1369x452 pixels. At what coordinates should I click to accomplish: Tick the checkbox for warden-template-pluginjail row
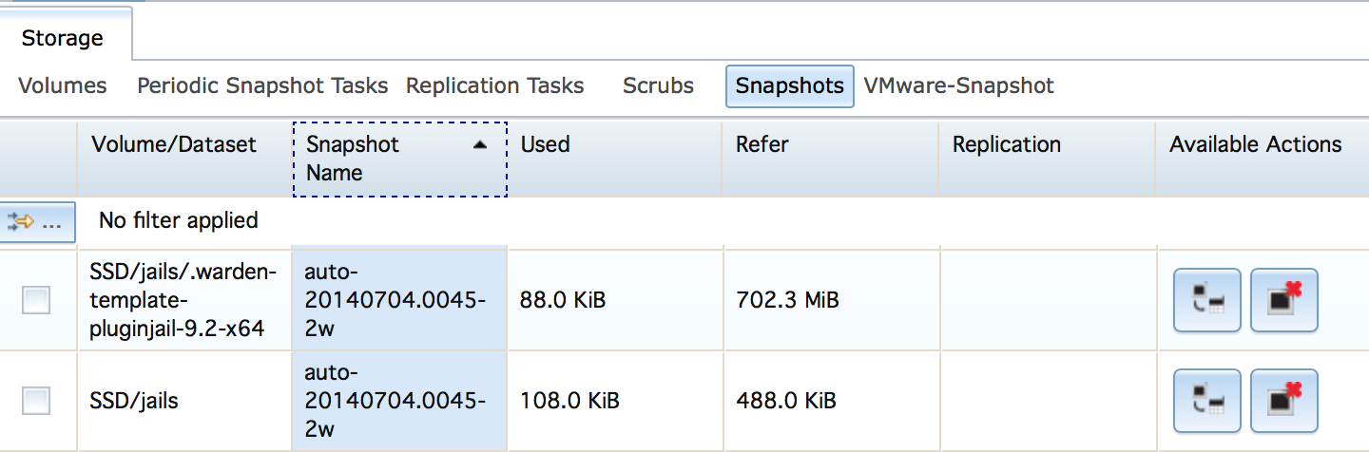pyautogui.click(x=36, y=301)
